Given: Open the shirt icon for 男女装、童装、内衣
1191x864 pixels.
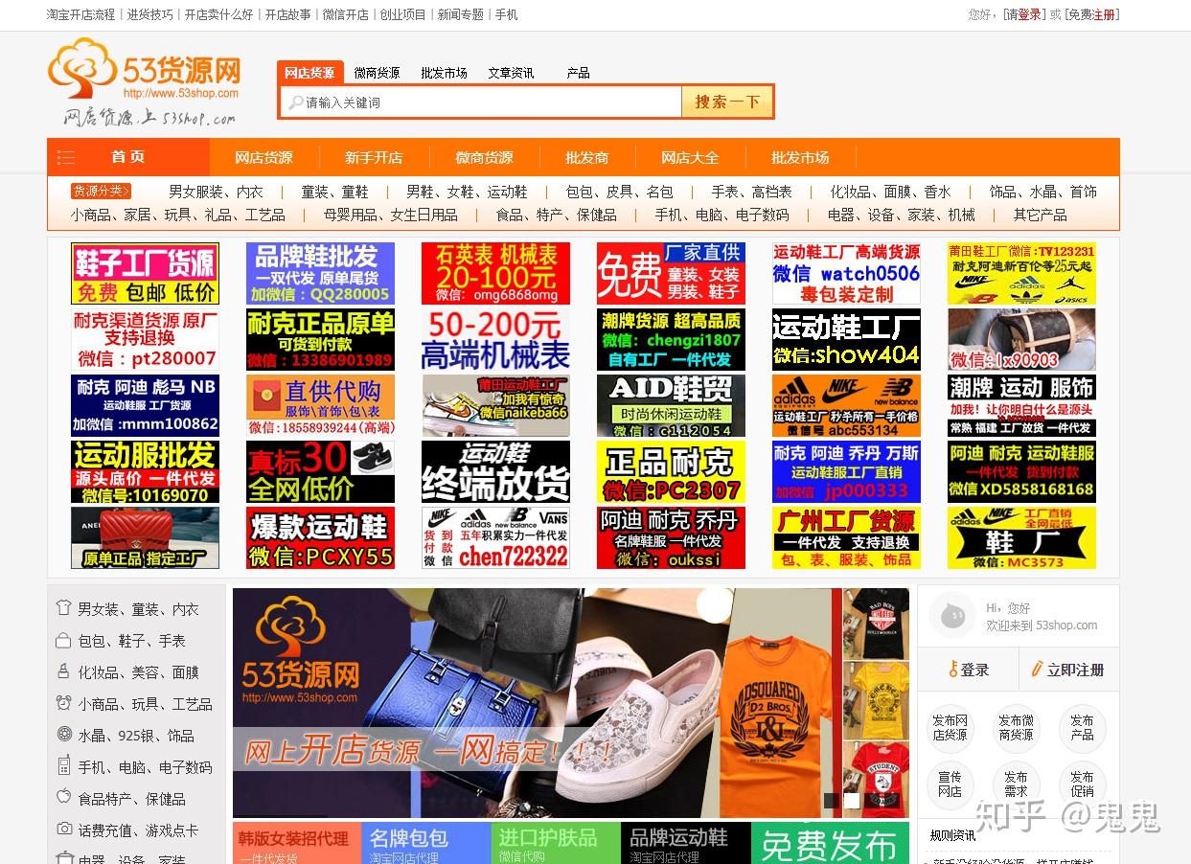Looking at the screenshot, I should coord(64,608).
